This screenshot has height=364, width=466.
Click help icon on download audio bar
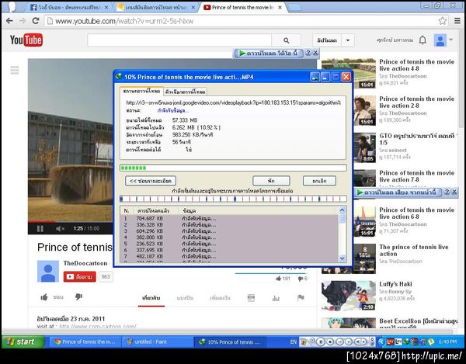pos(447,192)
